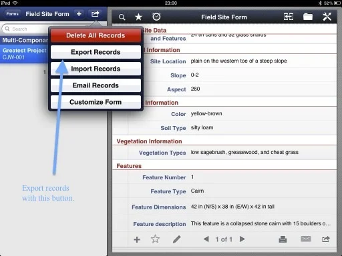Choose Export Records from popup
This screenshot has width=342, height=256.
tap(96, 52)
